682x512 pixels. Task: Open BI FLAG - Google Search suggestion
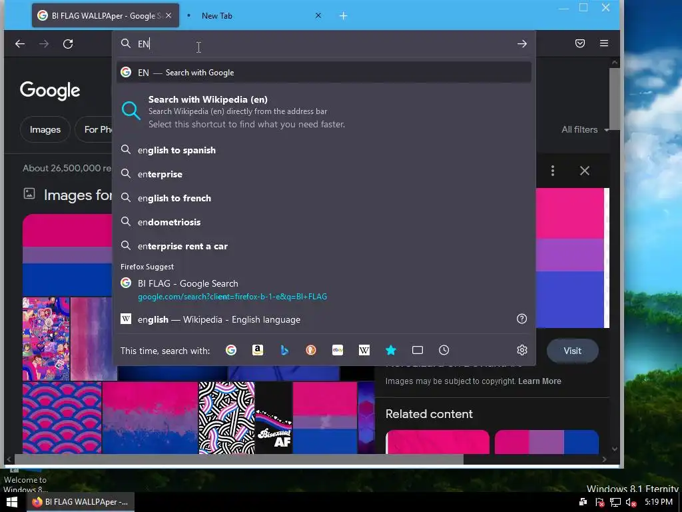pos(324,289)
